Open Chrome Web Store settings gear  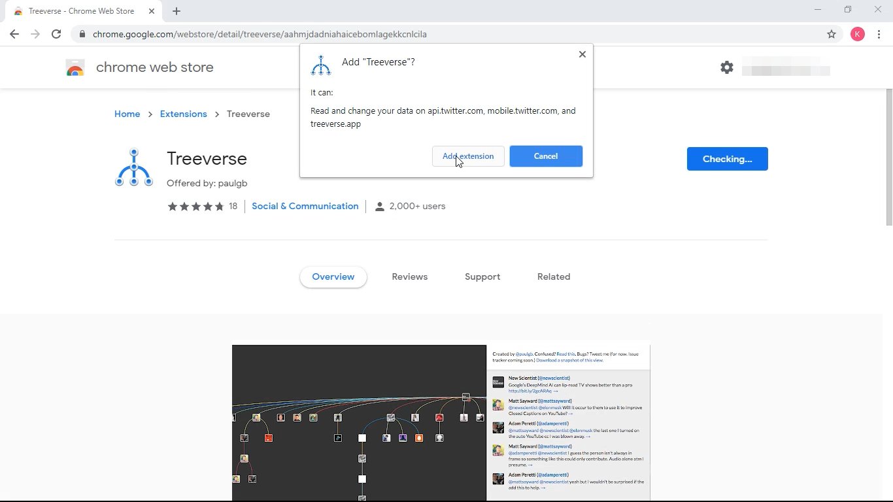[x=727, y=67]
